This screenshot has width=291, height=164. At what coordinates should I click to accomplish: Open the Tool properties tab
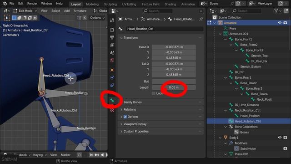tap(112, 20)
